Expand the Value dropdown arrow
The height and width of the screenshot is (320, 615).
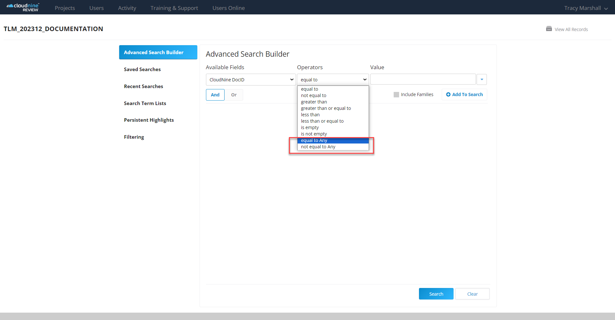coord(482,79)
